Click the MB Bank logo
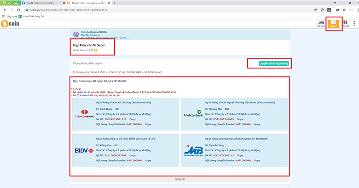 click(x=193, y=150)
